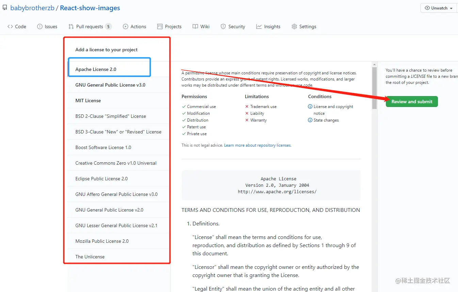Open the Code tab

(17, 26)
